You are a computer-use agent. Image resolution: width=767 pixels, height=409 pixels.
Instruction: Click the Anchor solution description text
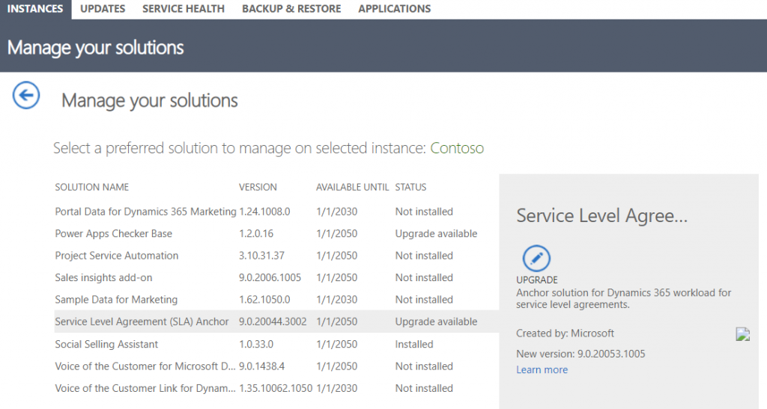[x=624, y=298]
